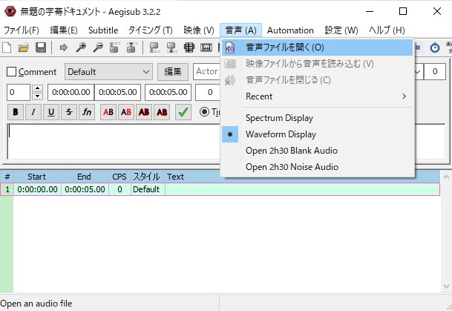The width and height of the screenshot is (452, 311).
Task: Pick the shadow color (fourth AB)
Action: pos(162,112)
